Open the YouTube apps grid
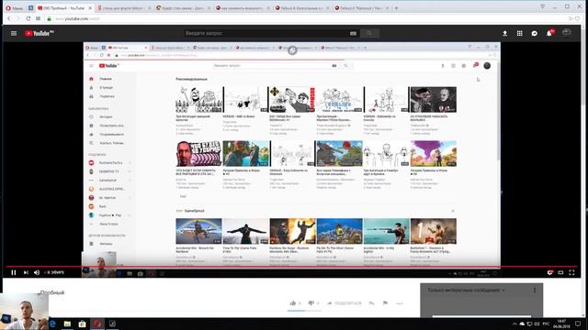 tap(519, 33)
